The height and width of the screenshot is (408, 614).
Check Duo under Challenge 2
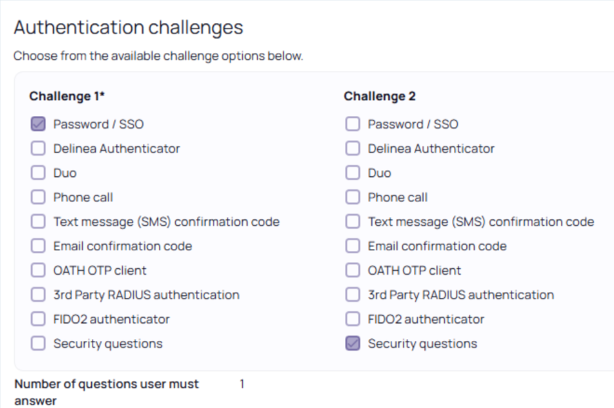(352, 173)
